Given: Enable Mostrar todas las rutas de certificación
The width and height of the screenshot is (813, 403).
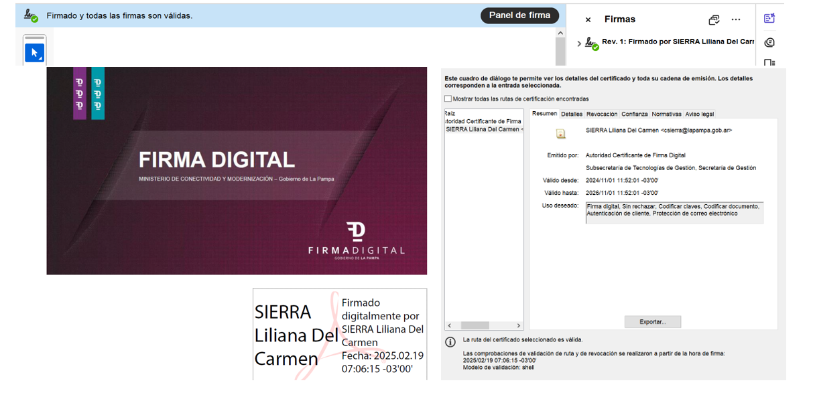Looking at the screenshot, I should click(x=446, y=98).
